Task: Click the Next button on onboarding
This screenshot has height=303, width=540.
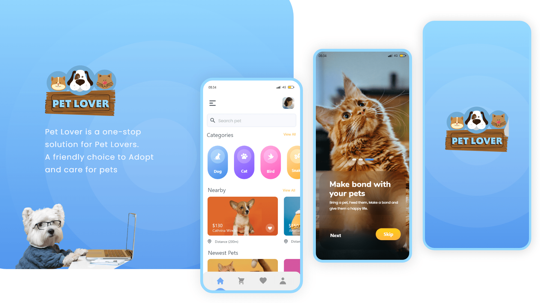Action: coord(336,235)
